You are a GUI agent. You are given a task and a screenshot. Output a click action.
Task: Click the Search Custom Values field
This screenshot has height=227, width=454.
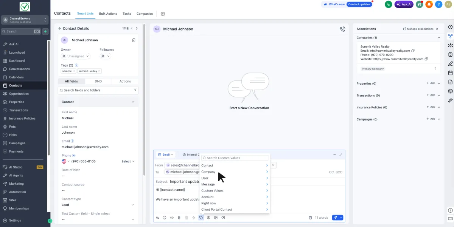coord(235,158)
